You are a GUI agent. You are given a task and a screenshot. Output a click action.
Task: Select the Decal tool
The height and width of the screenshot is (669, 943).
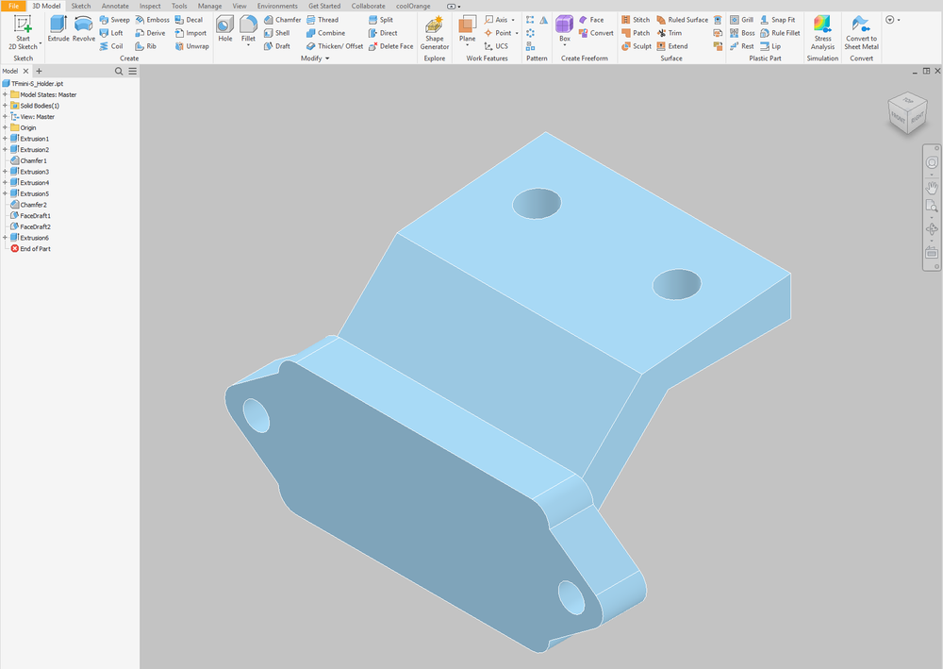(189, 20)
